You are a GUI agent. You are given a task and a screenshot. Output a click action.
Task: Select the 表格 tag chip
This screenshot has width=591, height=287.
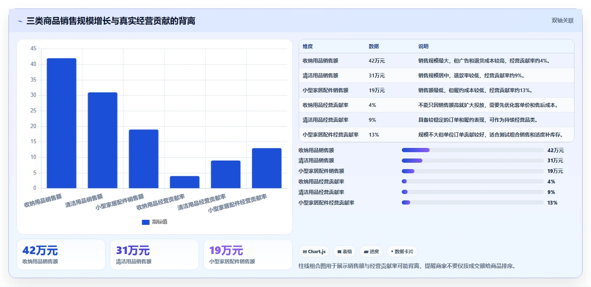345,251
